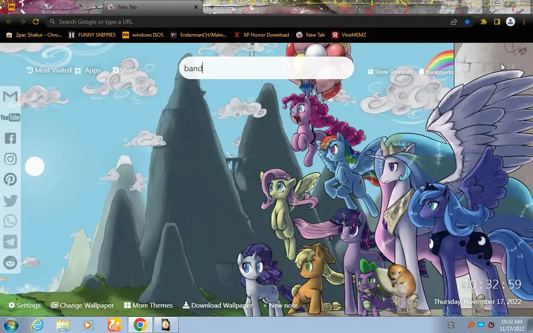
Task: Go forward with the browser forward arrow
Action: click(22, 22)
